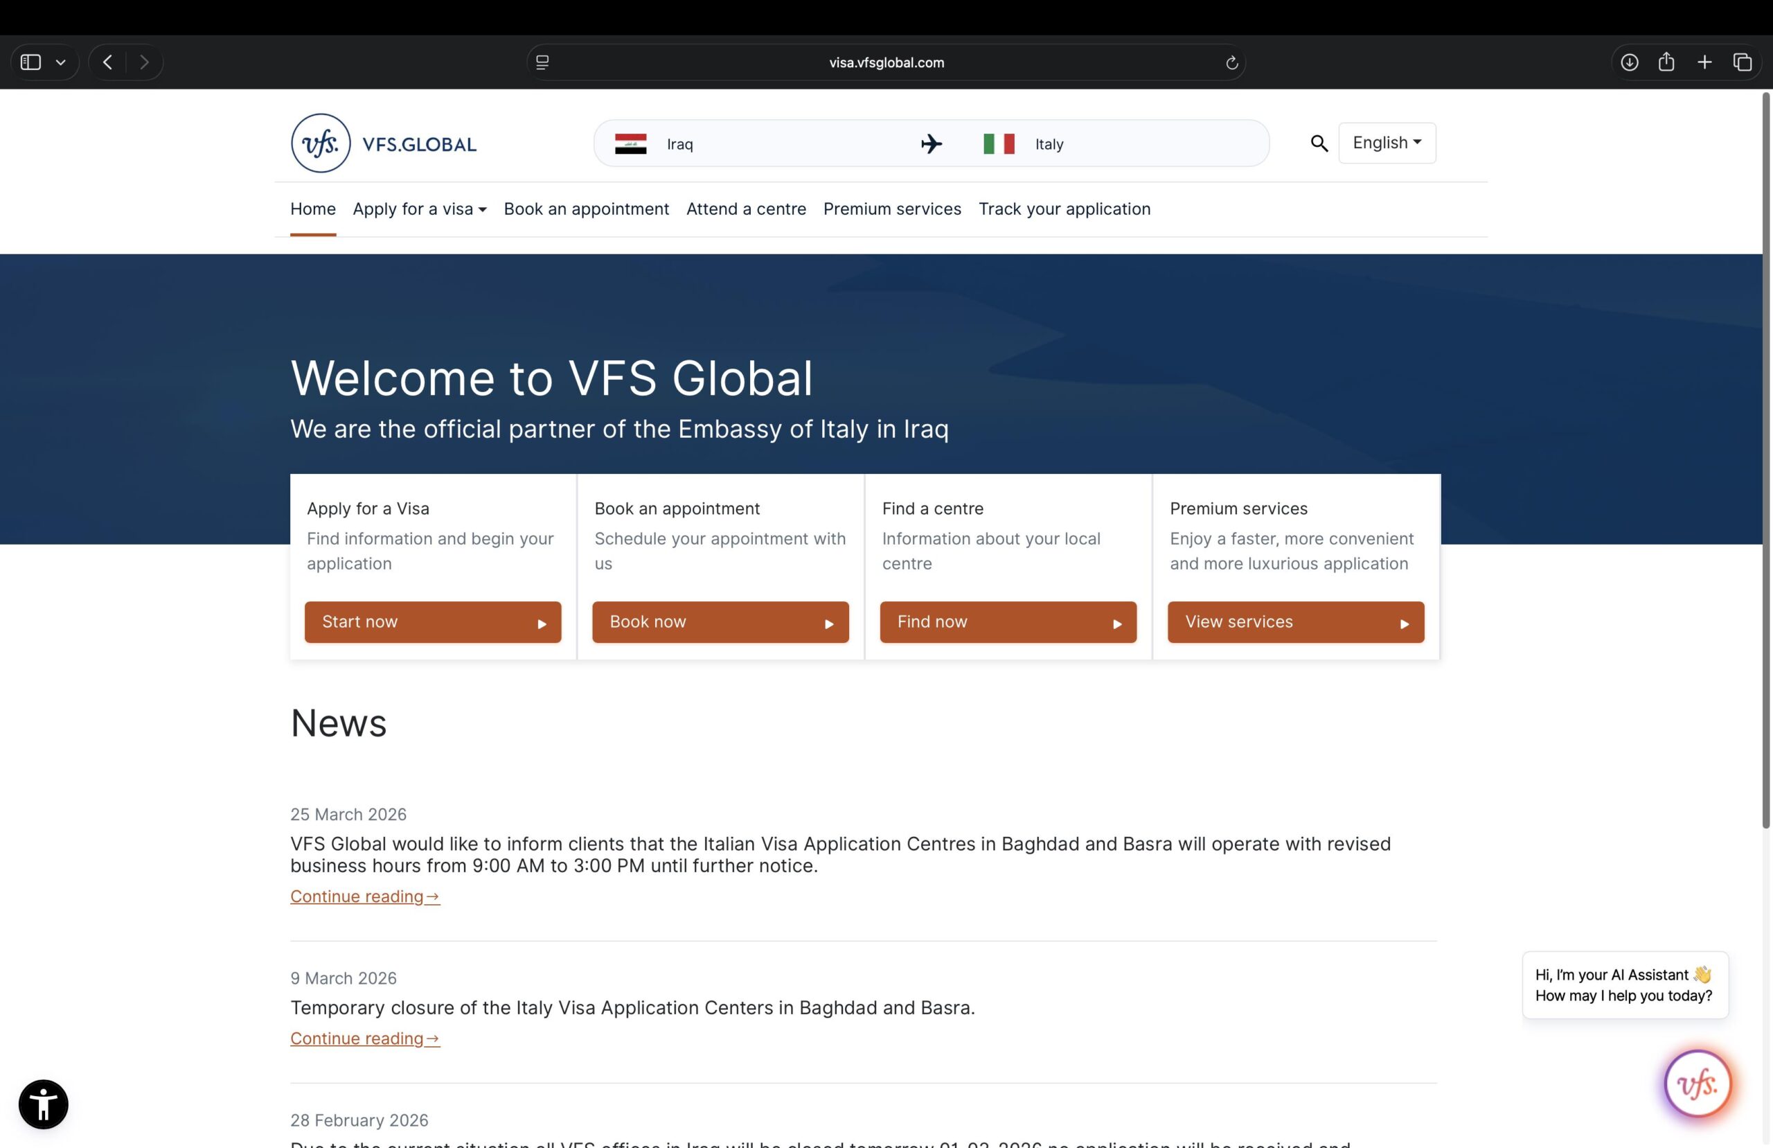The height and width of the screenshot is (1148, 1773).
Task: Open Attend a centre nav item
Action: [x=746, y=209]
